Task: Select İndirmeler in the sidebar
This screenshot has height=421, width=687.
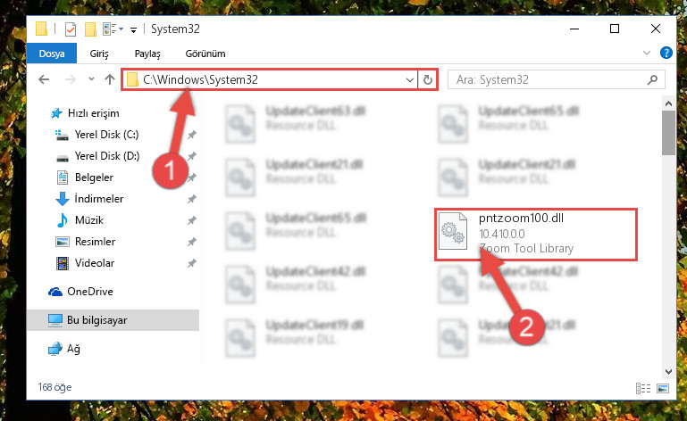Action: pos(99,199)
